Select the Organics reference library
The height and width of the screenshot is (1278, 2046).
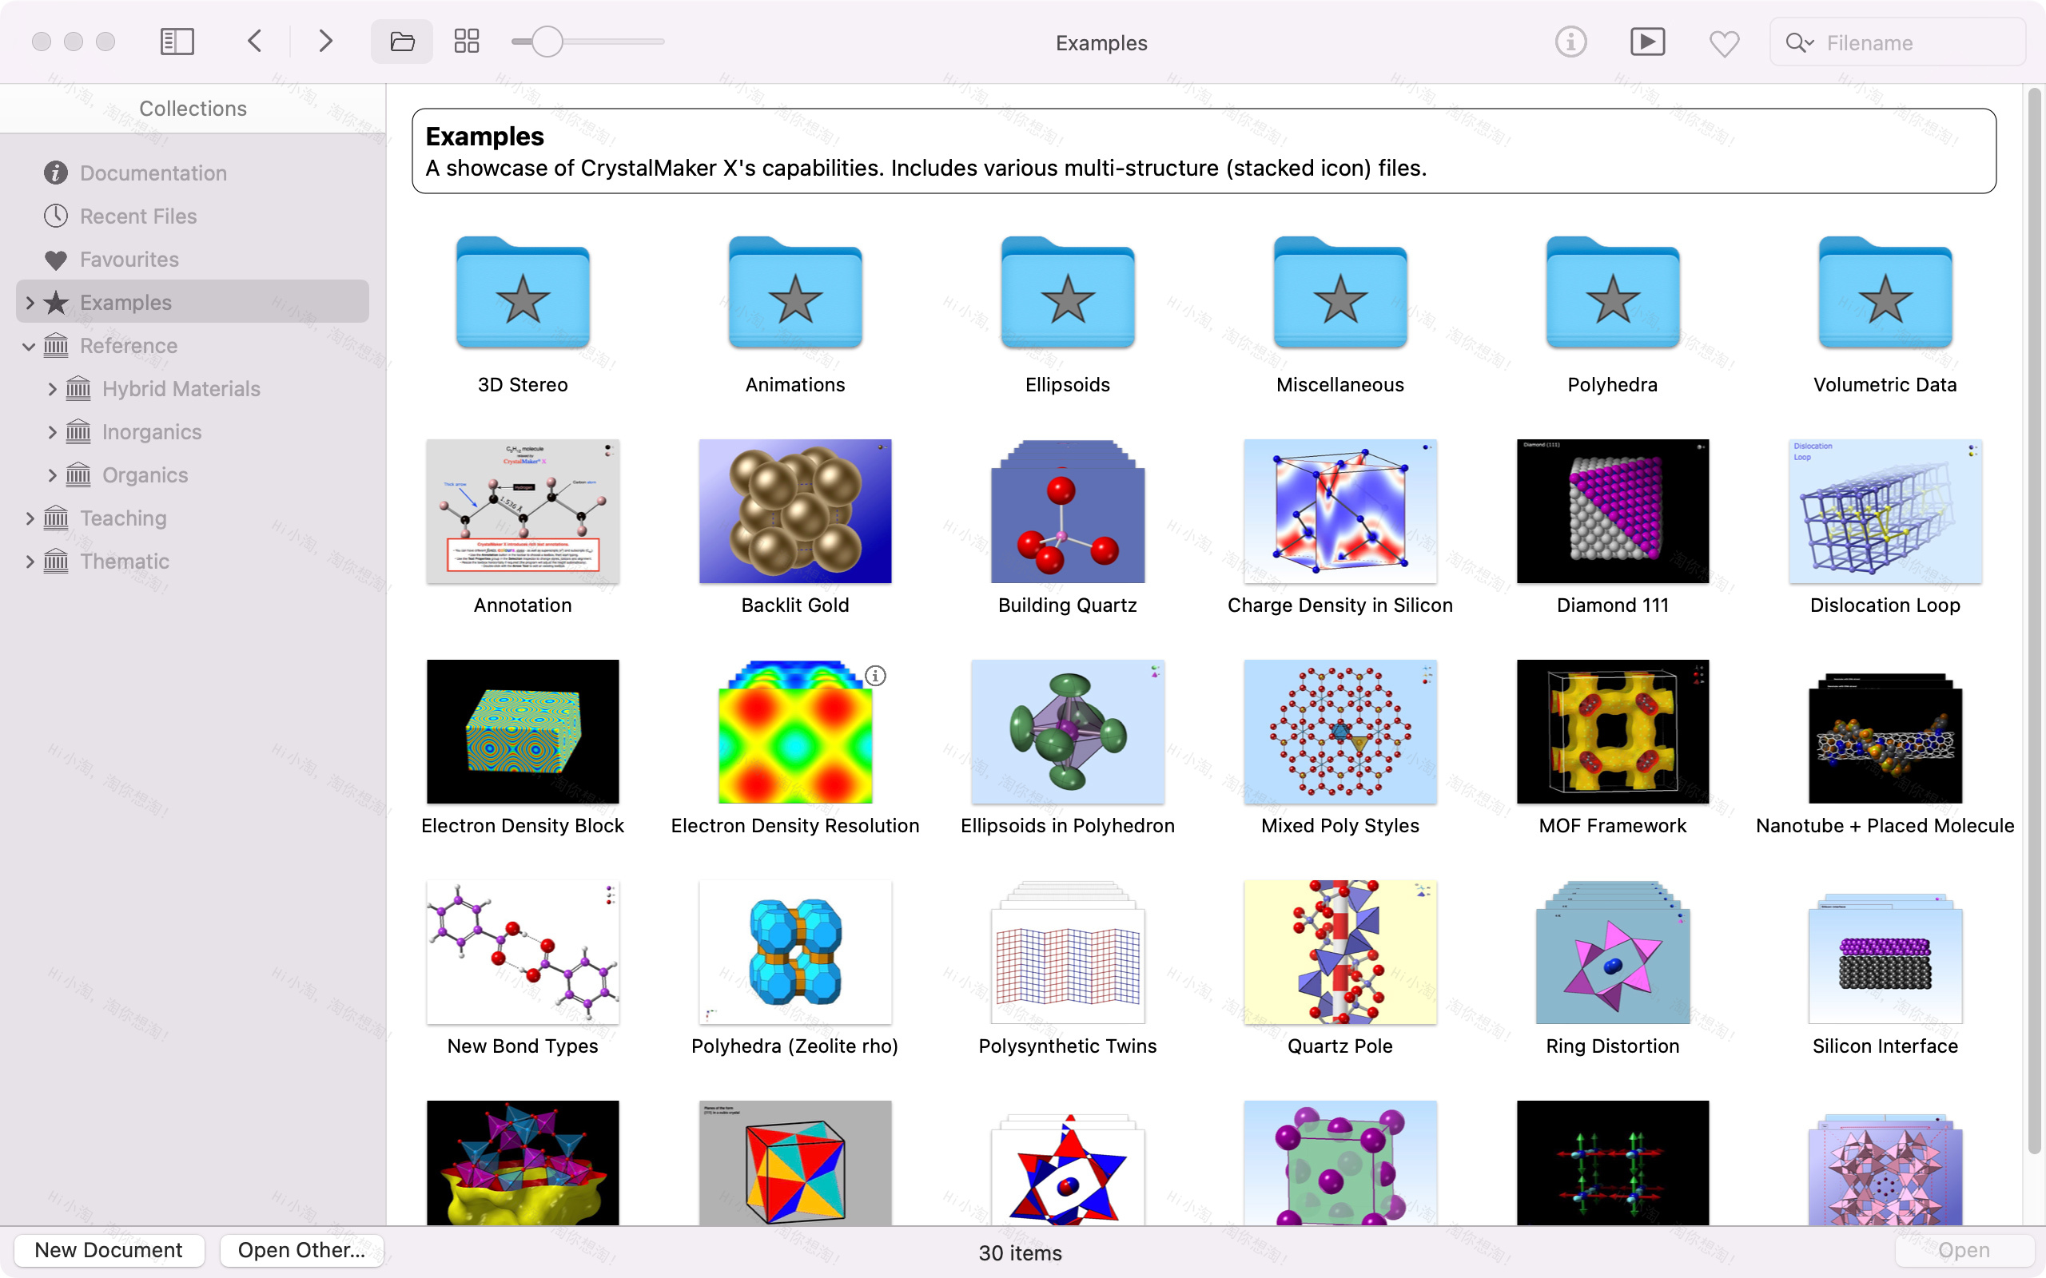(145, 474)
